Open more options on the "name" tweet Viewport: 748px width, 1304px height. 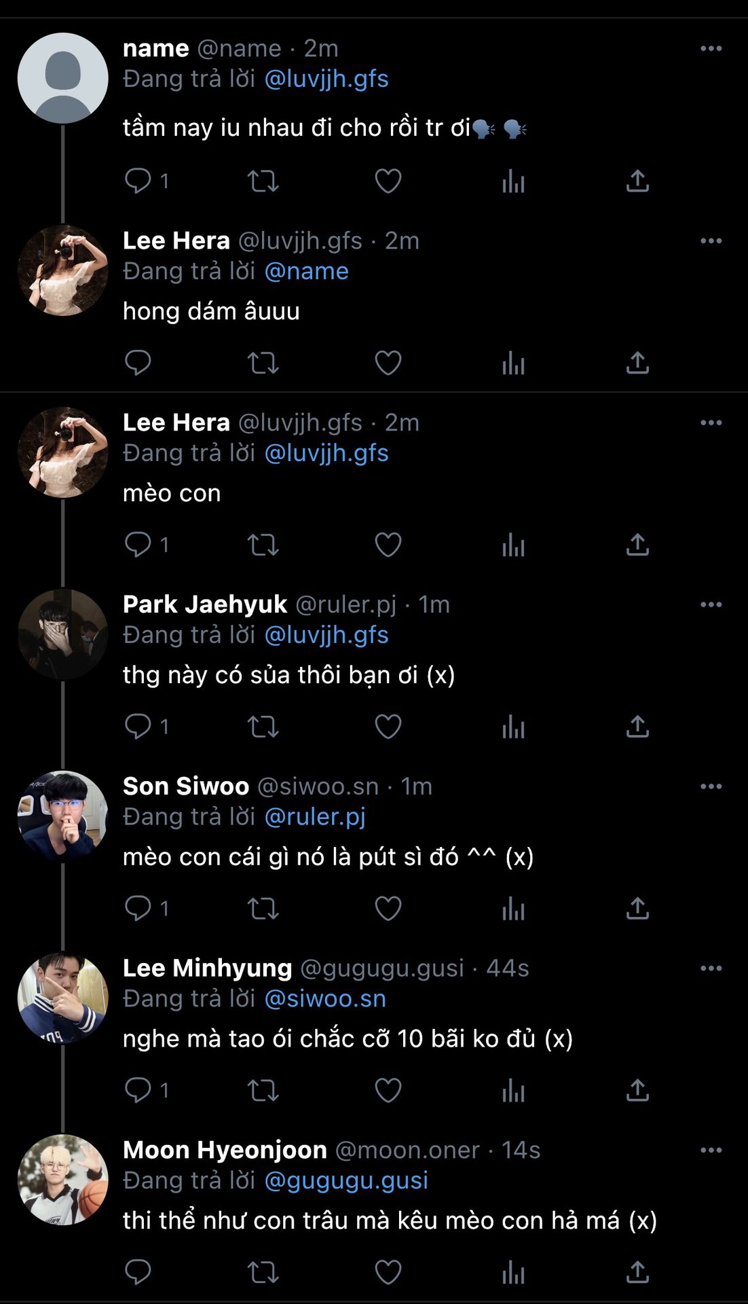point(711,49)
